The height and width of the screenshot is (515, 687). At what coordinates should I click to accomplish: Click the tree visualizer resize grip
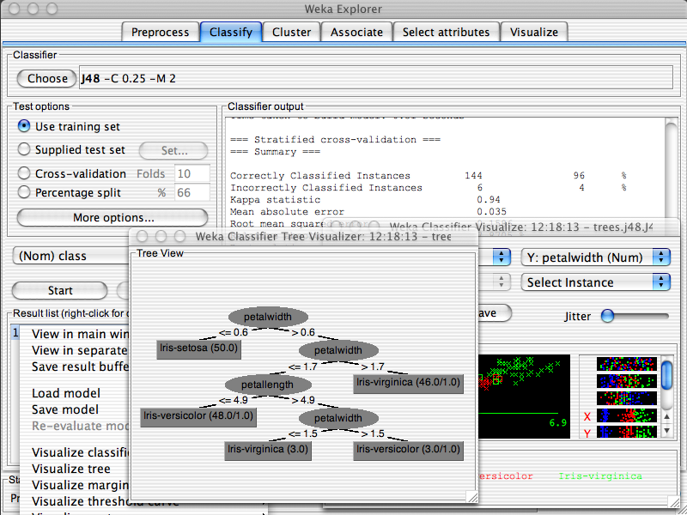pyautogui.click(x=471, y=496)
